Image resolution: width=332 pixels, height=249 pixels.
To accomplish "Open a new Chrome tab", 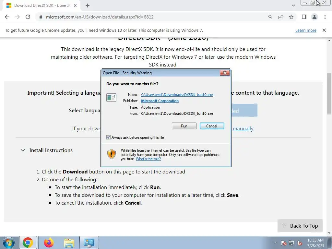I will pos(88,6).
